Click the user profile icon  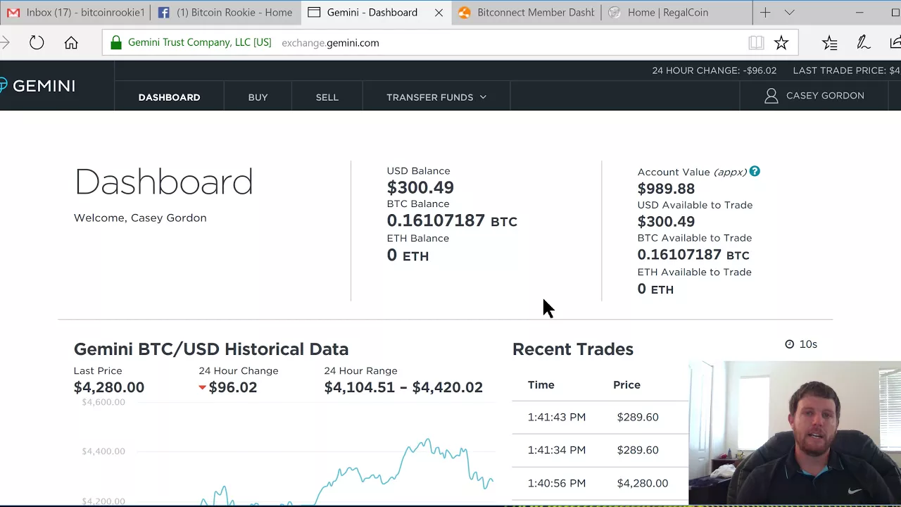tap(771, 96)
